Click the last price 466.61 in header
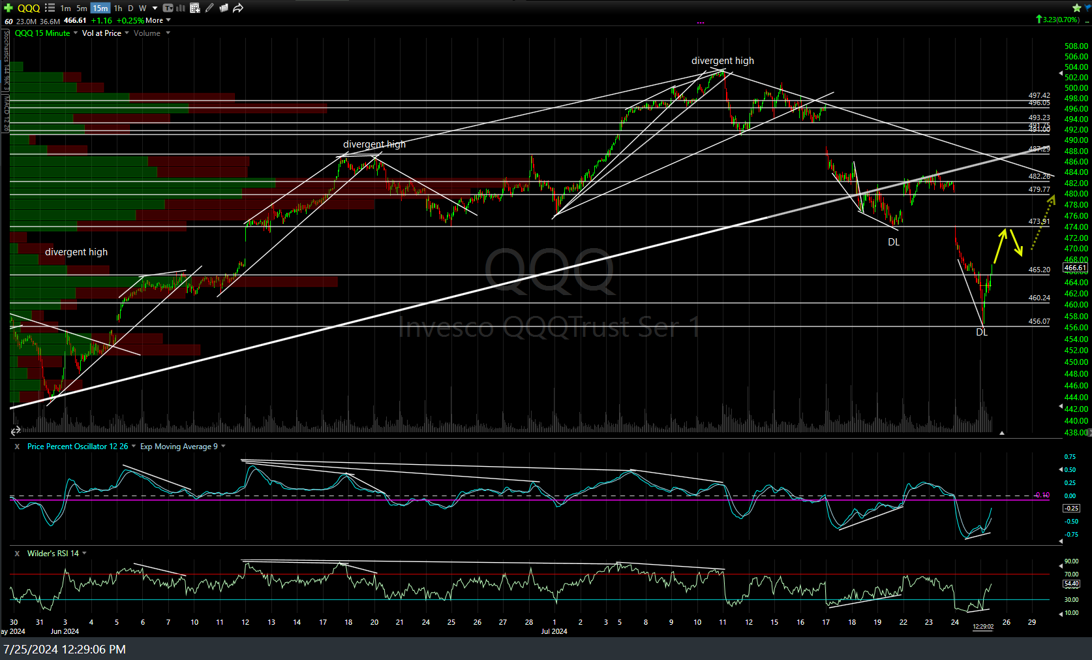Screen dimensions: 1092x660 point(75,20)
